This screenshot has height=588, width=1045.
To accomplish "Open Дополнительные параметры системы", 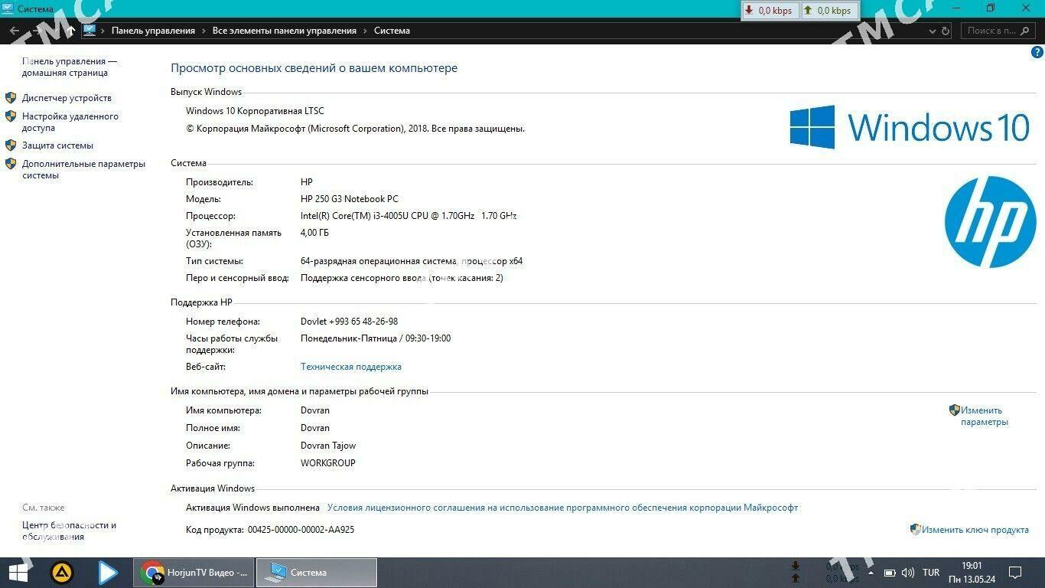I will 83,169.
